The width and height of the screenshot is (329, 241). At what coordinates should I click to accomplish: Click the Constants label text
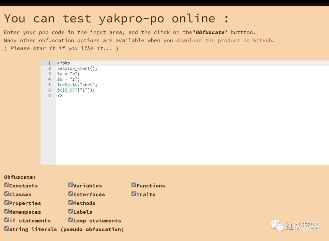pos(23,186)
